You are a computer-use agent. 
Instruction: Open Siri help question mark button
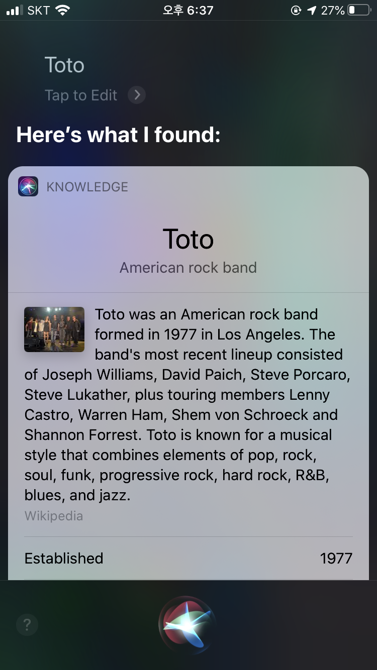click(27, 625)
